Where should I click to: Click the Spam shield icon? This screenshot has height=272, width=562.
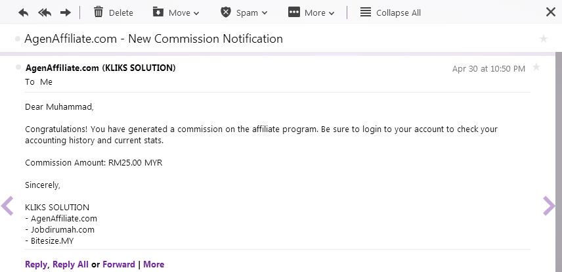[x=225, y=12]
